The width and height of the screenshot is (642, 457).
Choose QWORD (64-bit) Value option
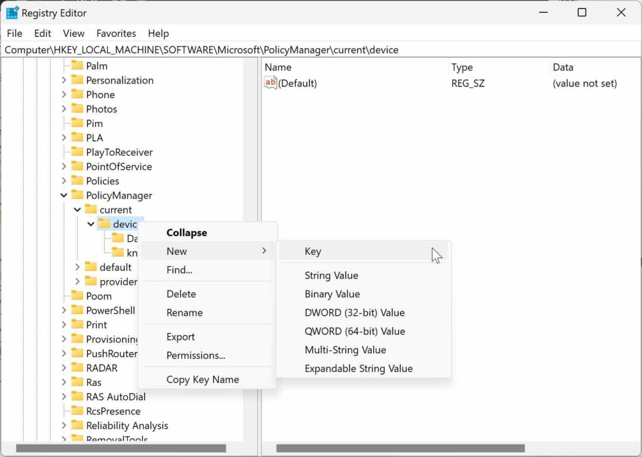tap(364, 331)
